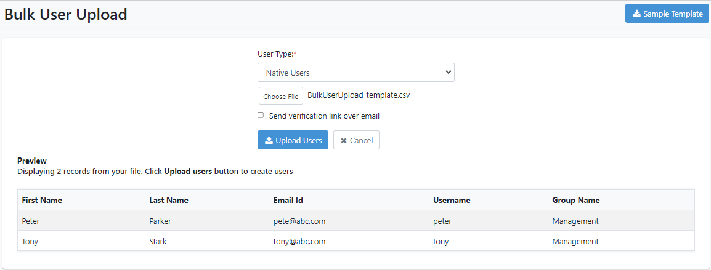Screen dimensions: 711x270
Task: Select the Peter row in the preview table
Action: [x=356, y=221]
